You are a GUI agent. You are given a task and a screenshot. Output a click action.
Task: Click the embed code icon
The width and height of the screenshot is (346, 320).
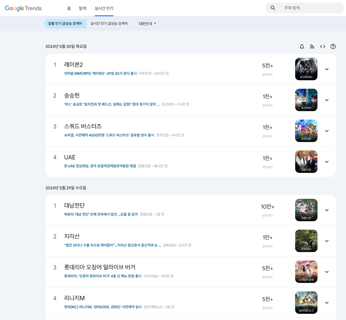tap(322, 46)
